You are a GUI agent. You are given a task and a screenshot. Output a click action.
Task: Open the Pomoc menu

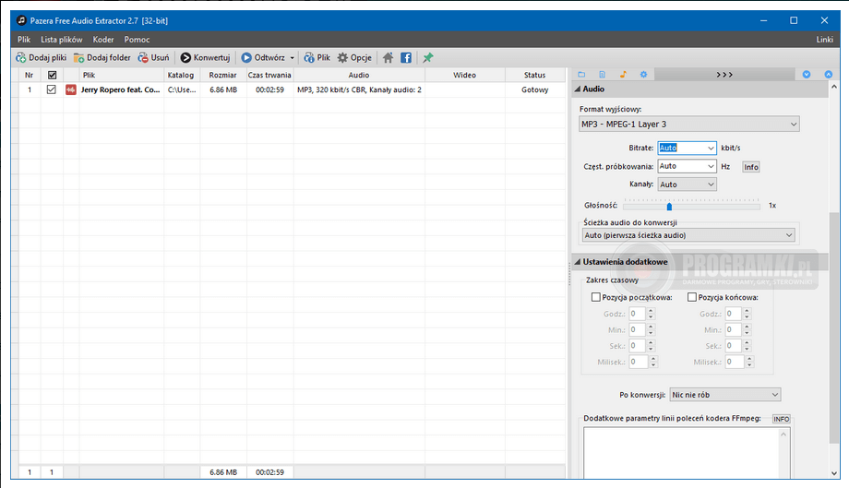click(137, 40)
